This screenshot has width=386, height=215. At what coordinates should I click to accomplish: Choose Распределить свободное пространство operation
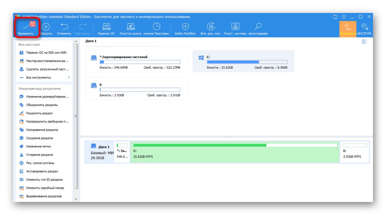(43, 122)
